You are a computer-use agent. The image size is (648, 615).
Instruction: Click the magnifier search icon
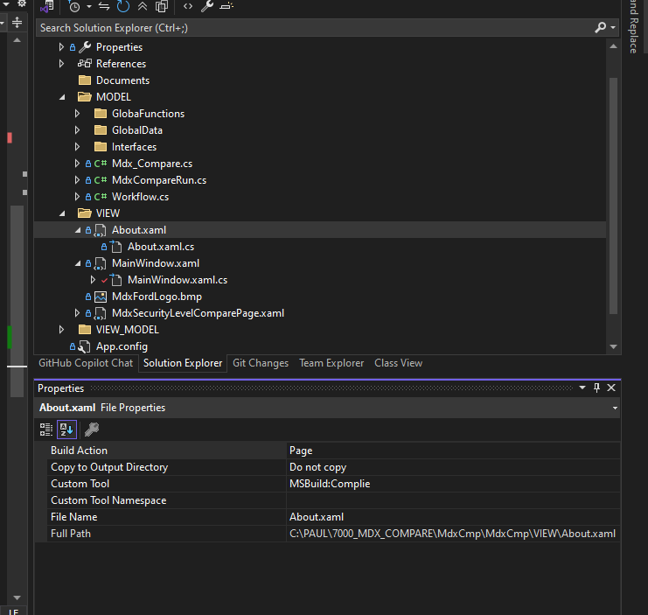click(x=600, y=27)
